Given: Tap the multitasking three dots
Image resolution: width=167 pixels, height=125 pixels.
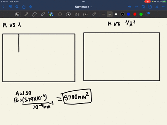Looking at the screenshot, I should (x=83, y=1).
